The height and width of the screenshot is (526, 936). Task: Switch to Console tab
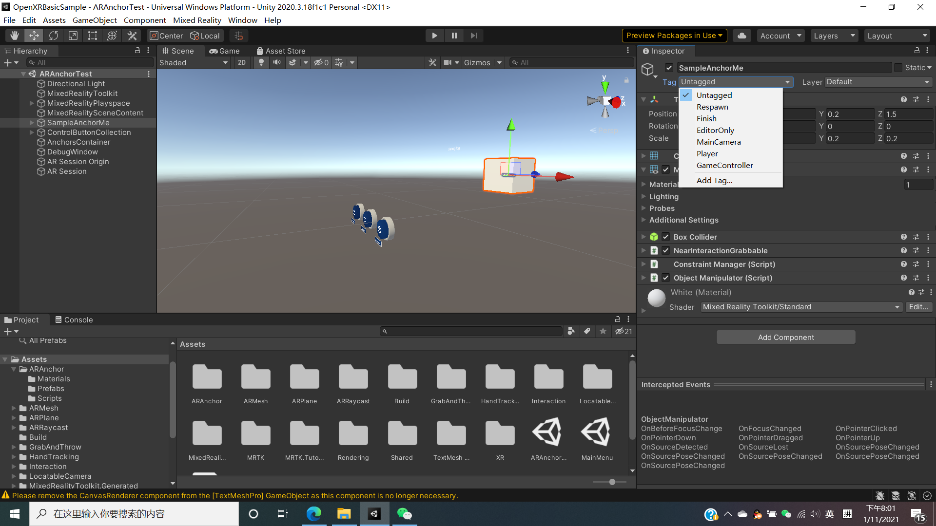(74, 319)
